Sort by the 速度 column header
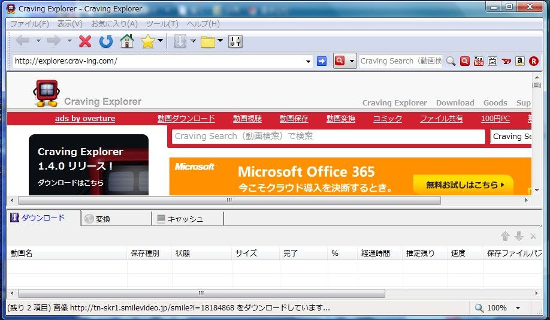The width and height of the screenshot is (550, 320). 465,253
